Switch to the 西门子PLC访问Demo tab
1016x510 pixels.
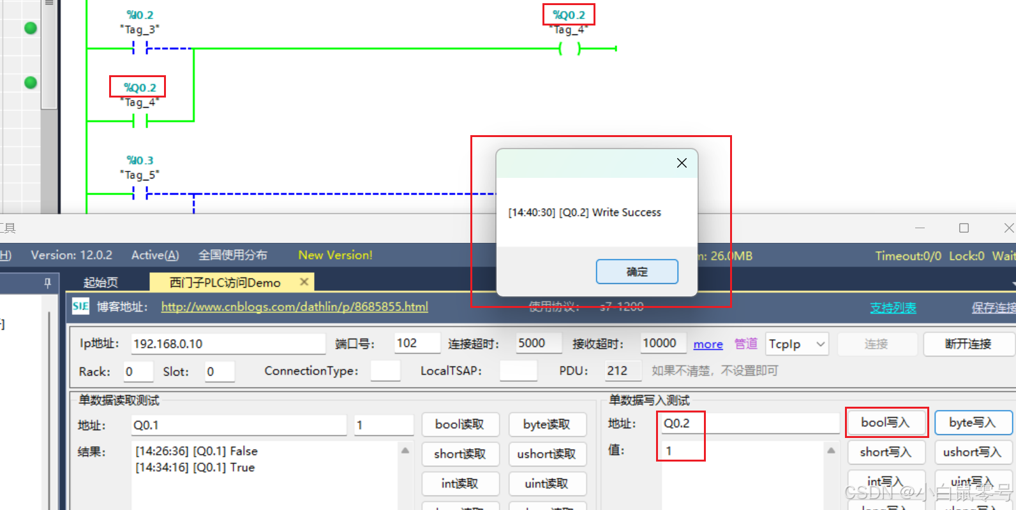225,282
